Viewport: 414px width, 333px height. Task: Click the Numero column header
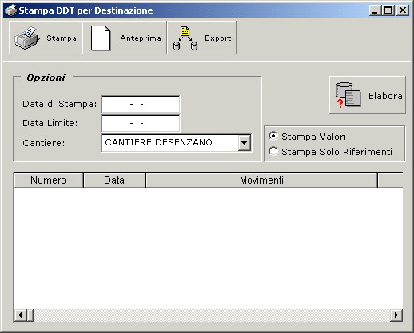tap(49, 180)
